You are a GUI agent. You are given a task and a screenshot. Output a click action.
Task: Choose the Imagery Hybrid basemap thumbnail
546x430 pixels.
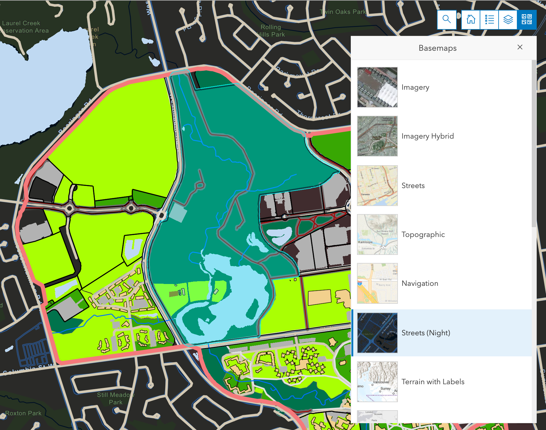tap(377, 136)
